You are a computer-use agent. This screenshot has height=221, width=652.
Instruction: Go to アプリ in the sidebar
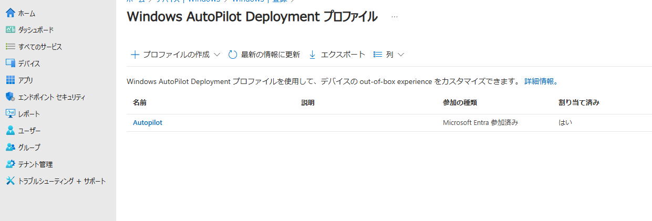pos(26,80)
